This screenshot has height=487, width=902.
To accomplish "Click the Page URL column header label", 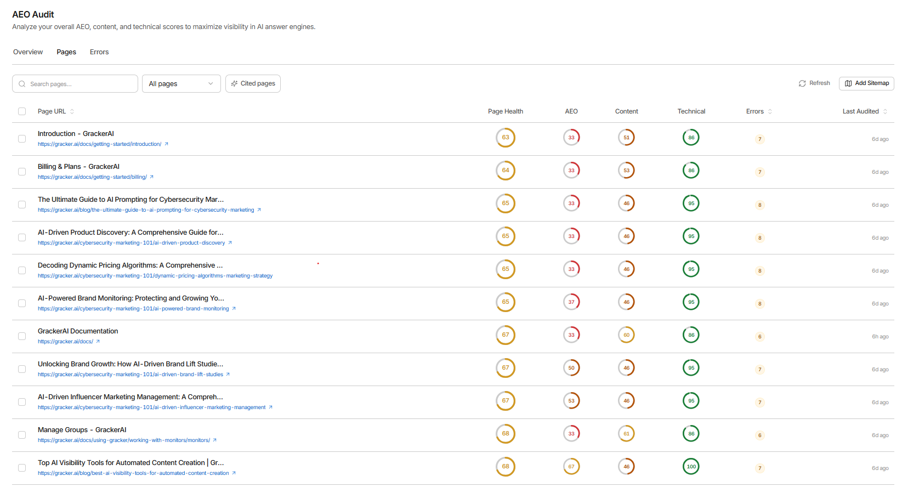I will pos(52,111).
